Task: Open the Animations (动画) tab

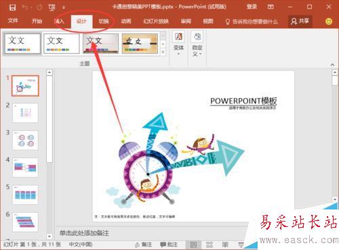Action: (126, 22)
